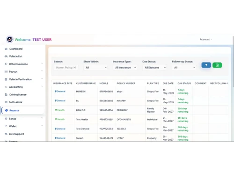This screenshot has width=234, height=176.
Task: Open the Account menu
Action: 206,39
